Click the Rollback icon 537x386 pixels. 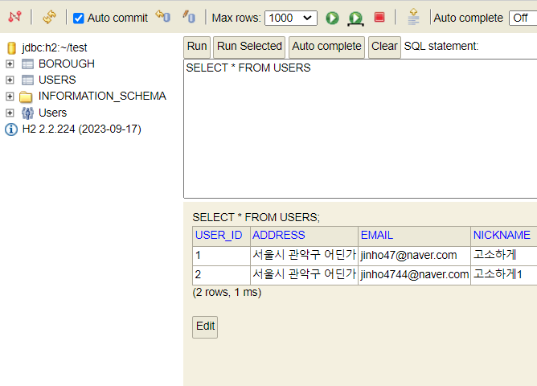tap(163, 16)
